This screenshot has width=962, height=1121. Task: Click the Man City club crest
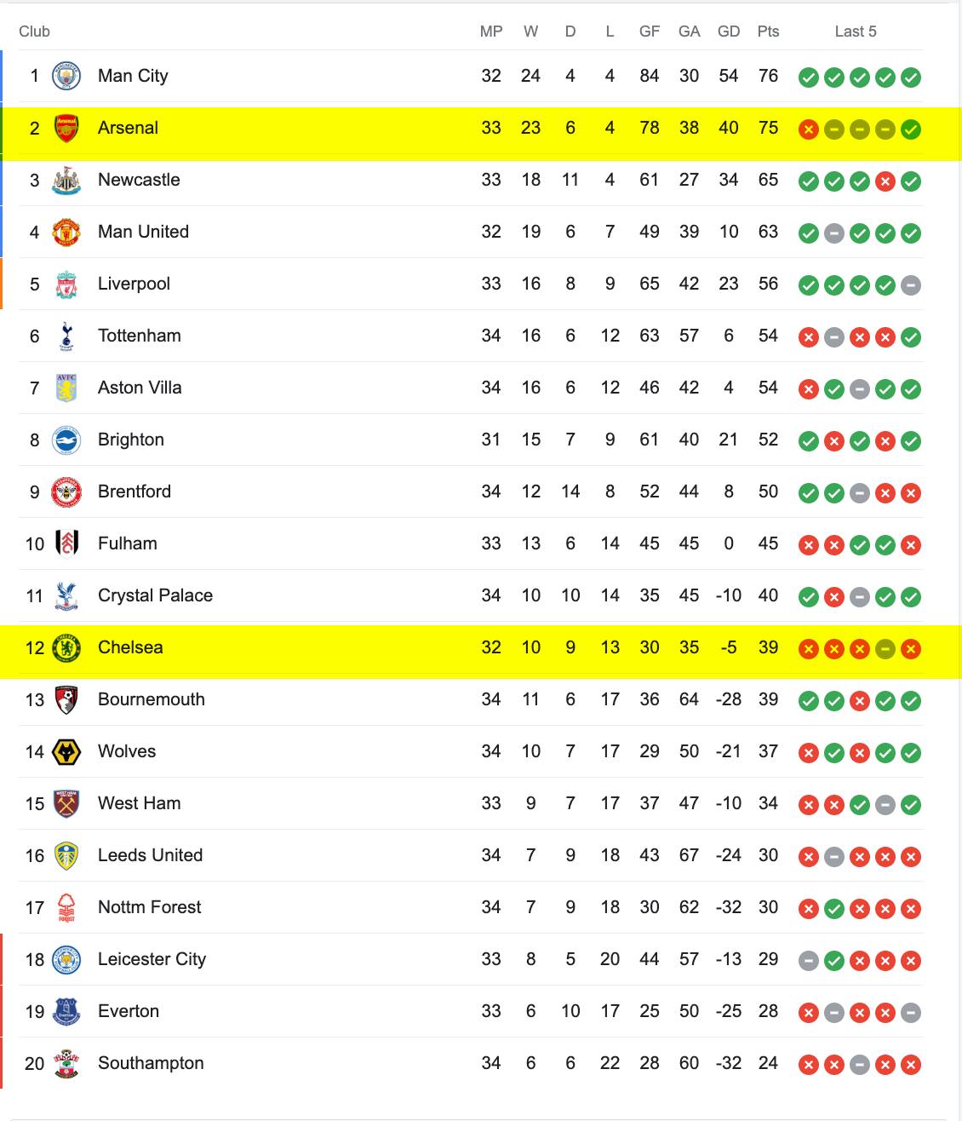[x=66, y=76]
